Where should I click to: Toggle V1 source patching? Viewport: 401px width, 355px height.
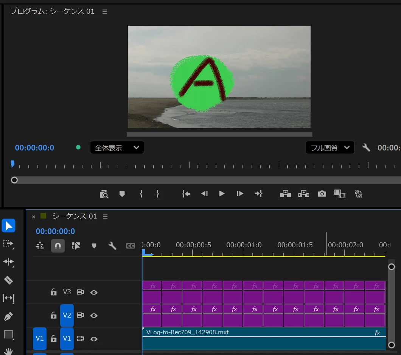coord(40,338)
